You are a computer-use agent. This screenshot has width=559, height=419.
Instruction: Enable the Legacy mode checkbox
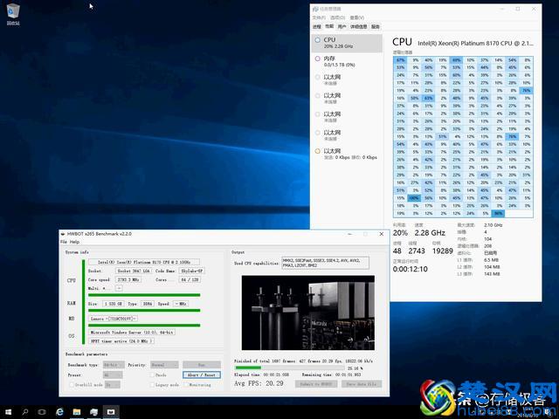pos(150,384)
